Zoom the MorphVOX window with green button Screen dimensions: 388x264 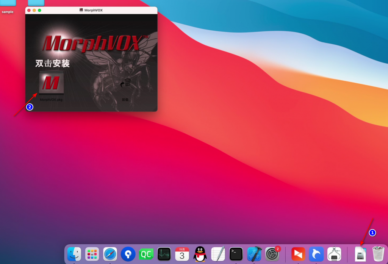(x=39, y=10)
